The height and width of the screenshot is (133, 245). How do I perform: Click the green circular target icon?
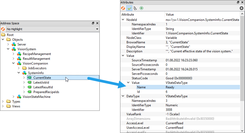[141, 8]
